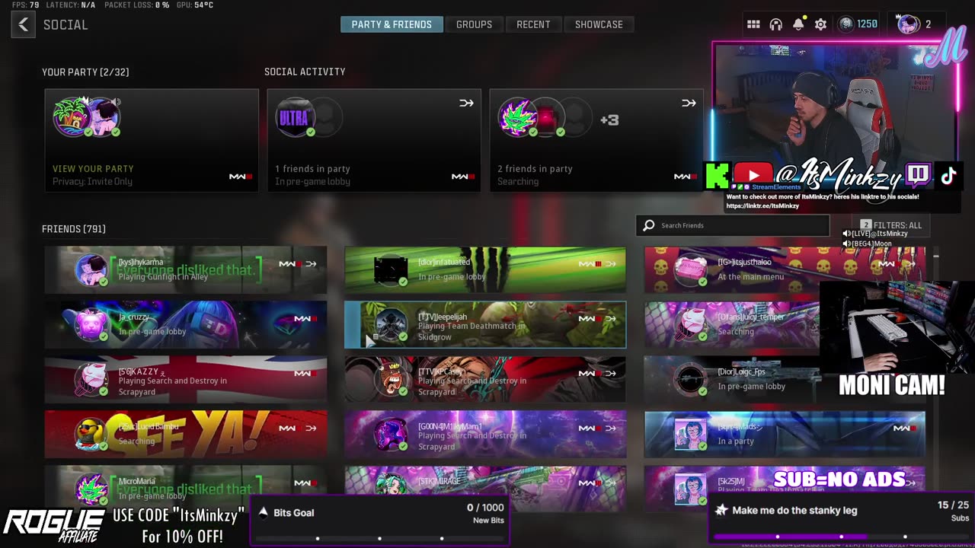975x548 pixels.
Task: Open the grid menu icon in top bar
Action: pyautogui.click(x=753, y=24)
